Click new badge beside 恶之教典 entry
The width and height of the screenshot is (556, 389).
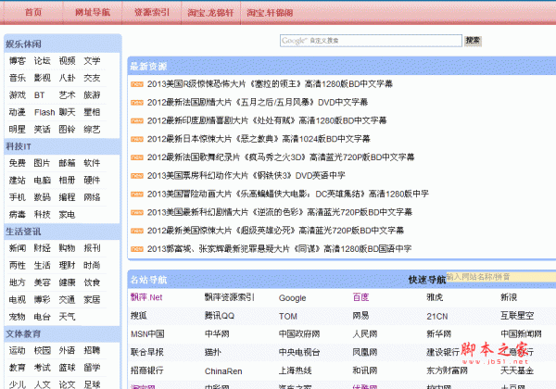(137, 139)
